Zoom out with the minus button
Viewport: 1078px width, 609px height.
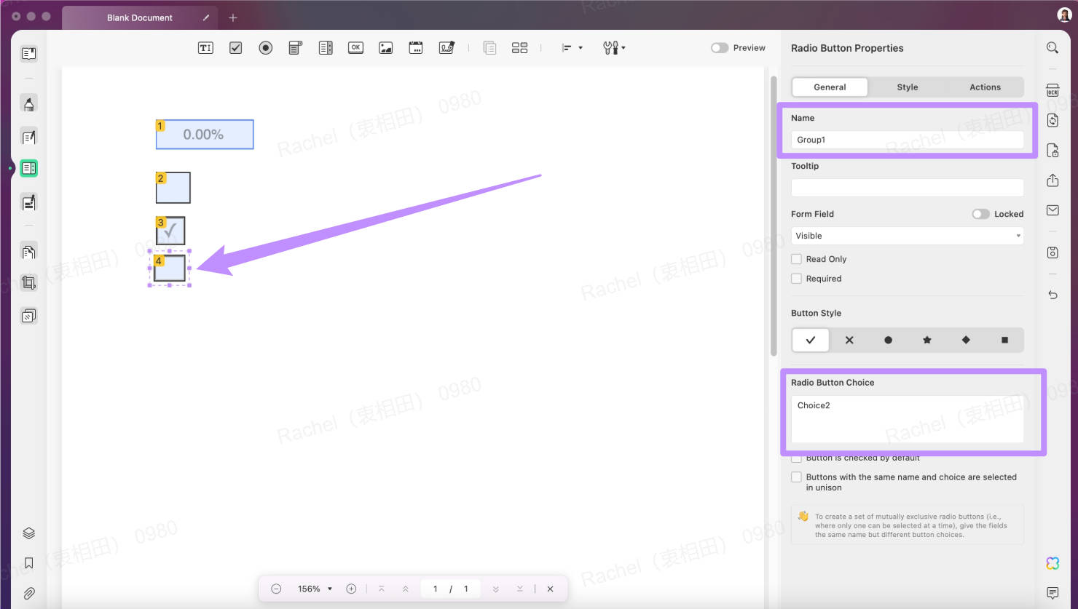tap(276, 589)
